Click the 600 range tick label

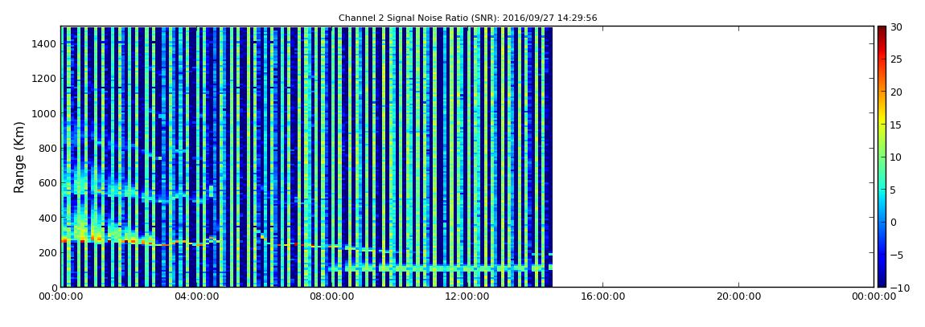[x=48, y=182]
